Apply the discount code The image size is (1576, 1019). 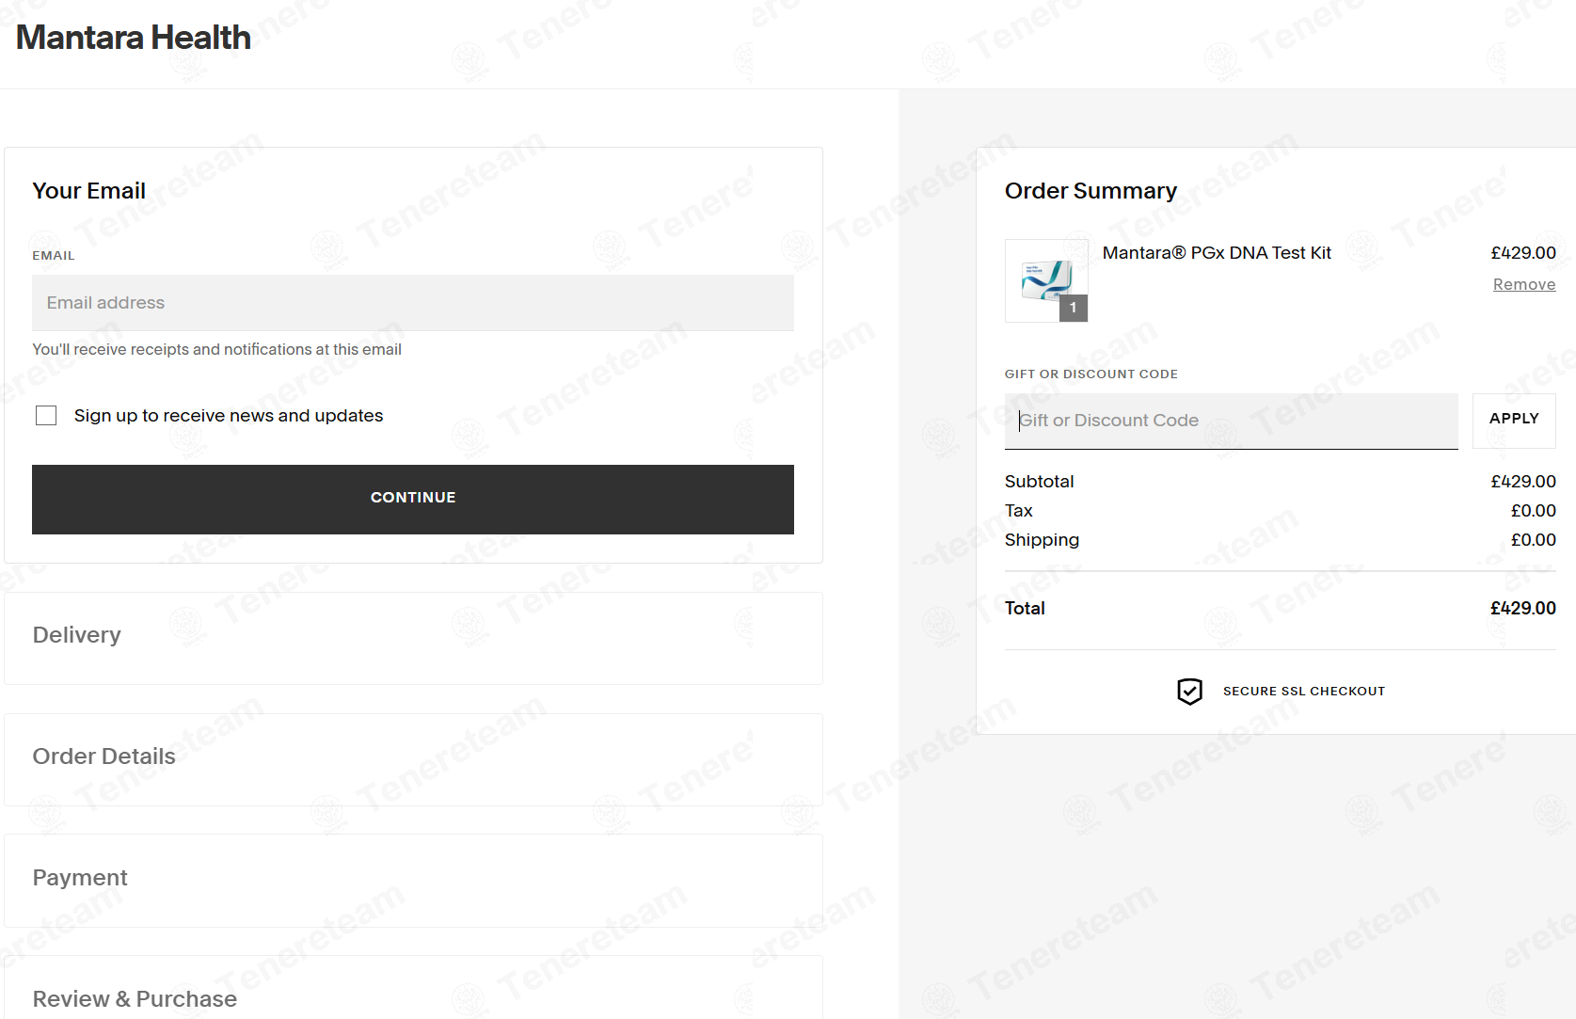tap(1514, 421)
